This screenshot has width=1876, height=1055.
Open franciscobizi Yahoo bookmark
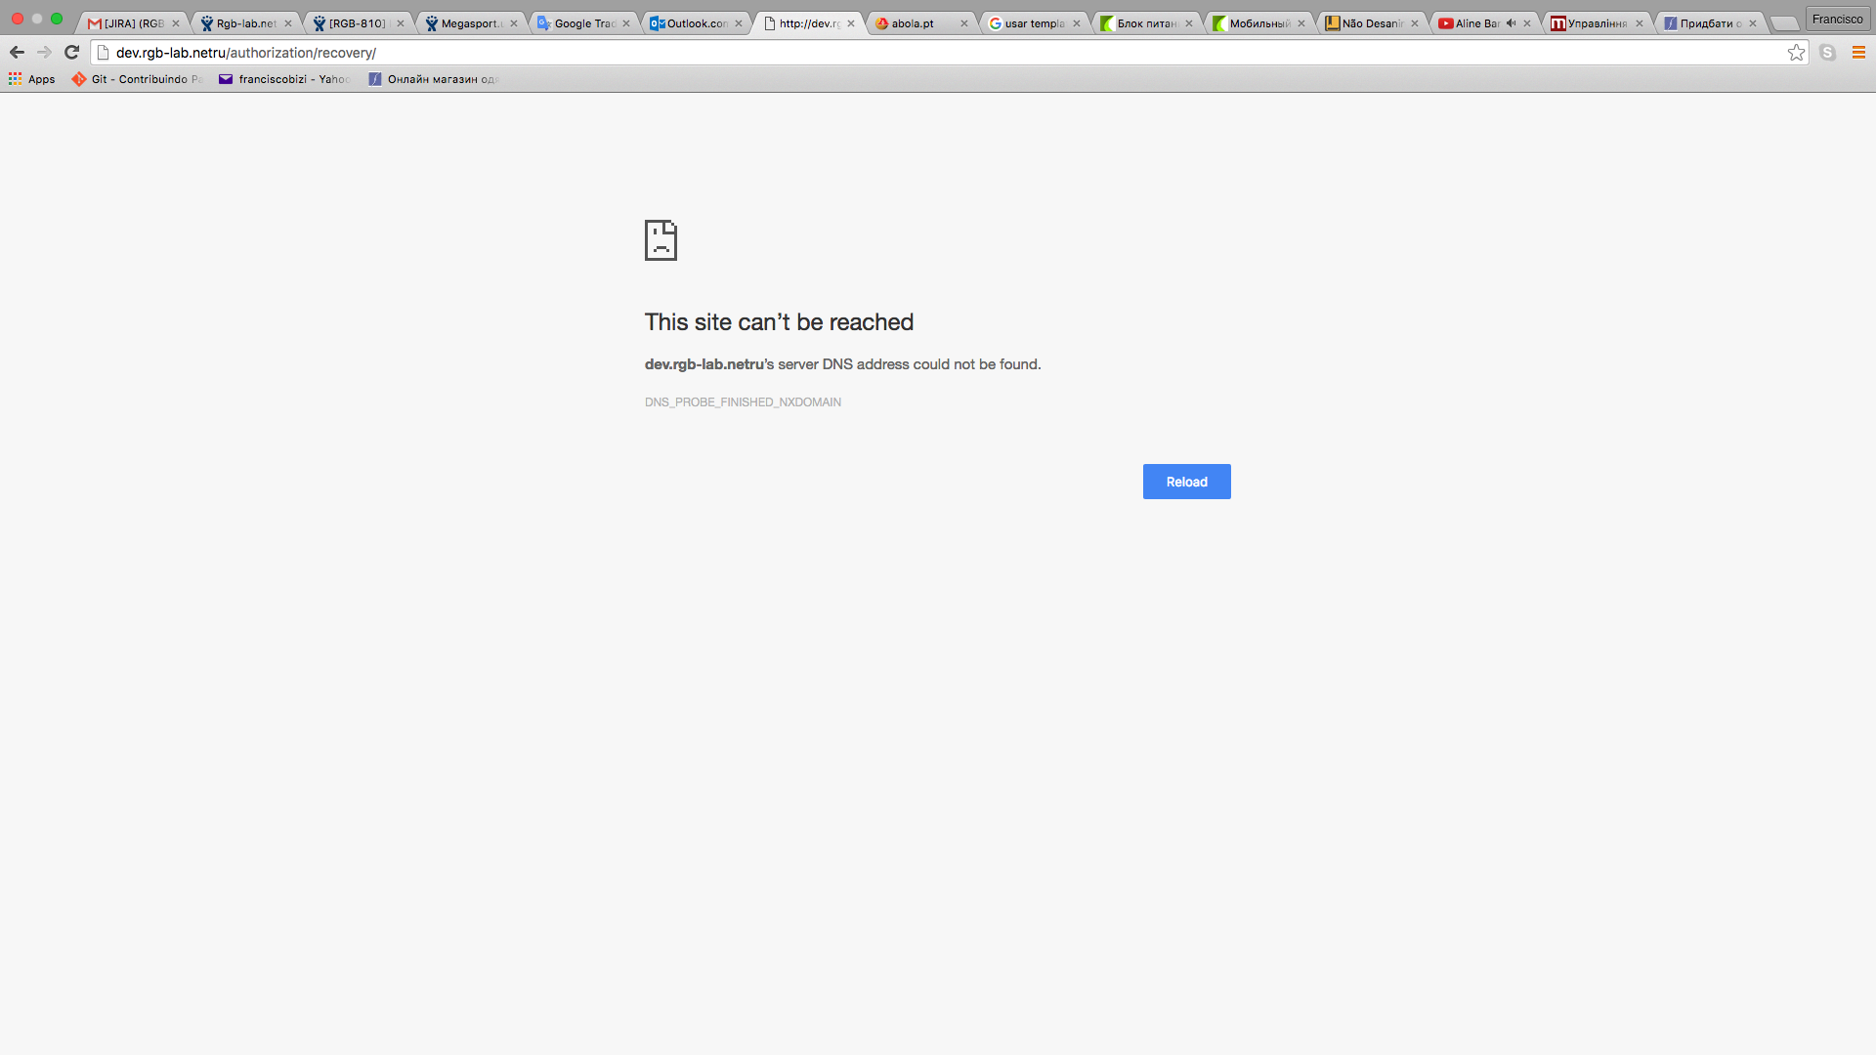pyautogui.click(x=284, y=79)
